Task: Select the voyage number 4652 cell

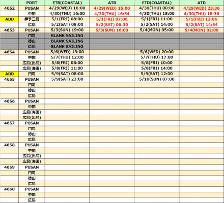Action: [9, 8]
